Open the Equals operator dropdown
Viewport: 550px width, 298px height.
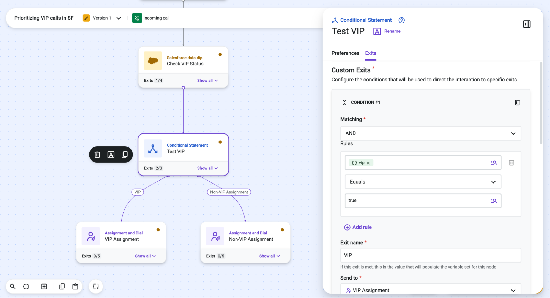point(423,182)
